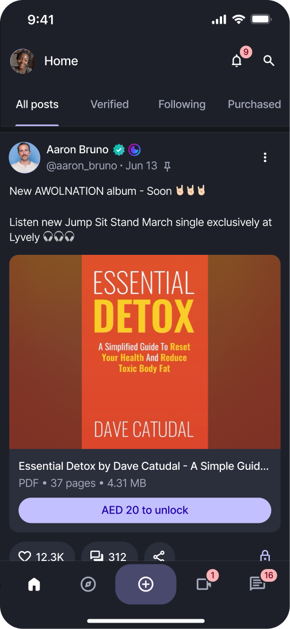Go to Home in bottom navigation

tap(34, 585)
